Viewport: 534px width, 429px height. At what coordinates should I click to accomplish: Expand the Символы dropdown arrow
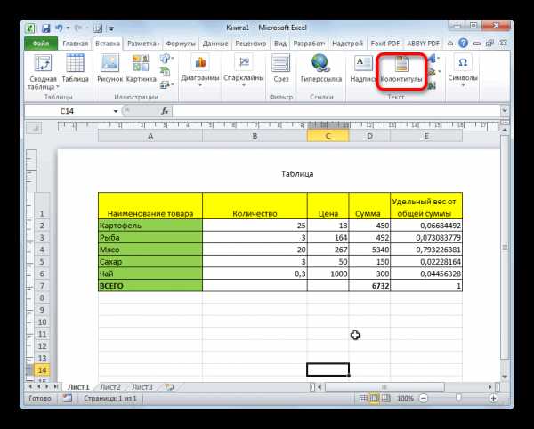tap(463, 85)
